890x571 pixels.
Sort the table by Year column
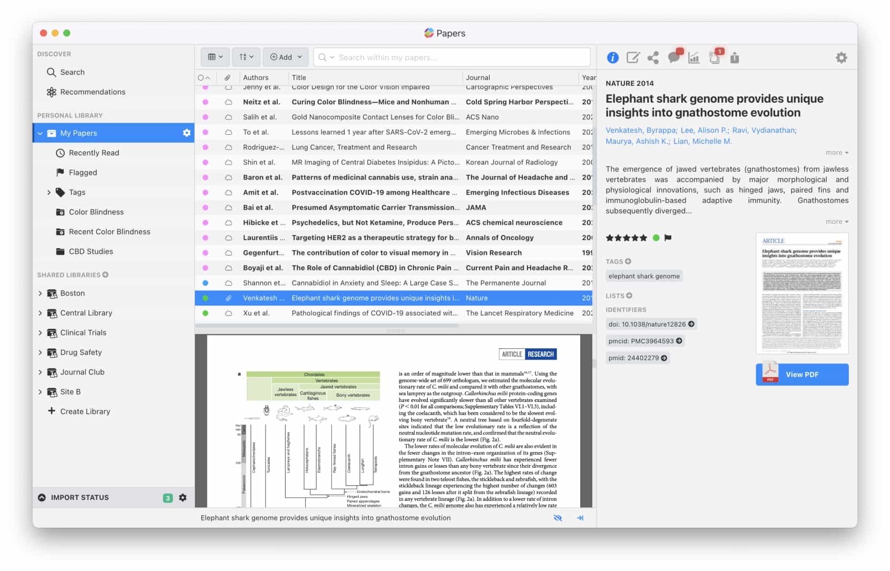[589, 77]
